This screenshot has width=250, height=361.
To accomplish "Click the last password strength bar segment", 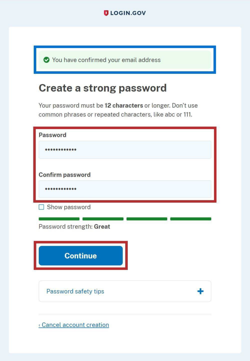I will [x=190, y=219].
